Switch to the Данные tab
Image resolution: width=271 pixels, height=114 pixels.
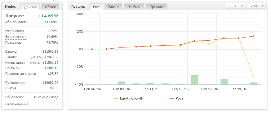pyautogui.click(x=30, y=7)
